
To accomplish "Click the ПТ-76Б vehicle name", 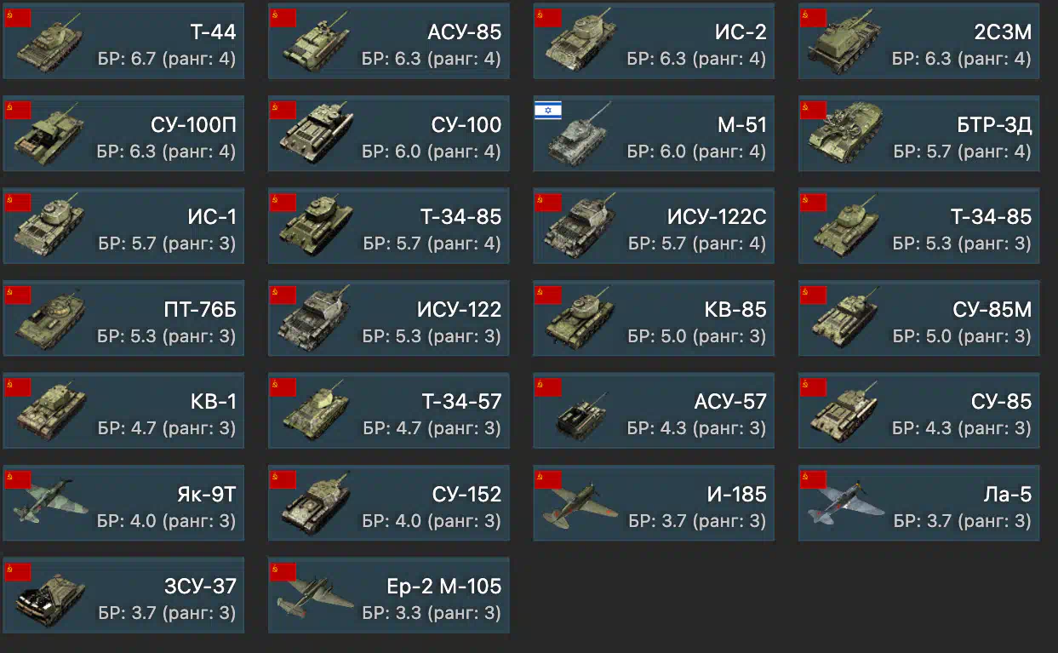I will point(200,309).
